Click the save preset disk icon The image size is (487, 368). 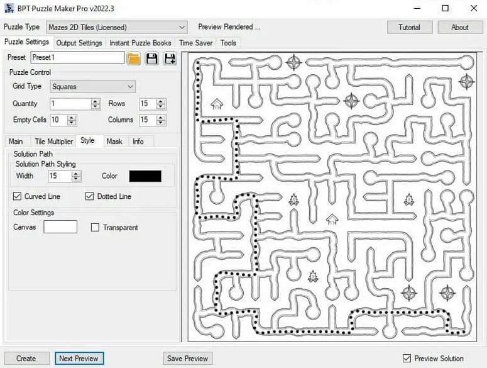[x=151, y=59]
